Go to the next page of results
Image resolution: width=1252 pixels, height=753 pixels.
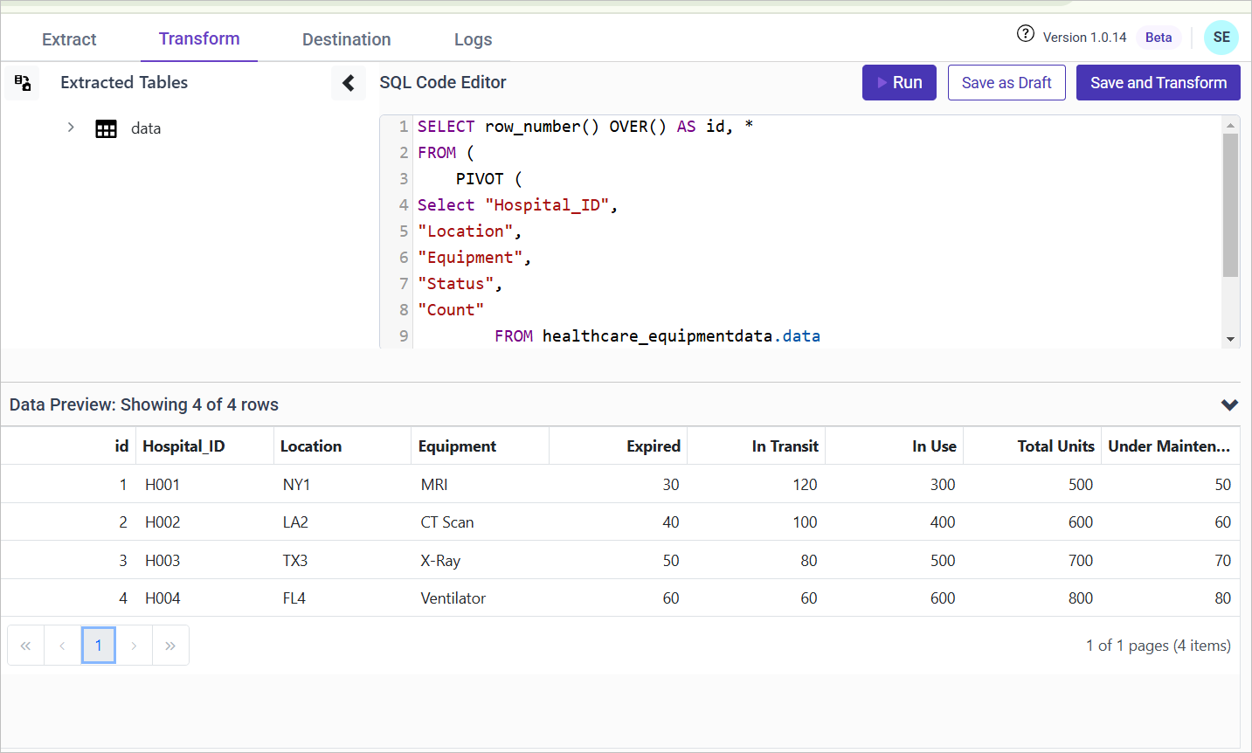click(134, 646)
